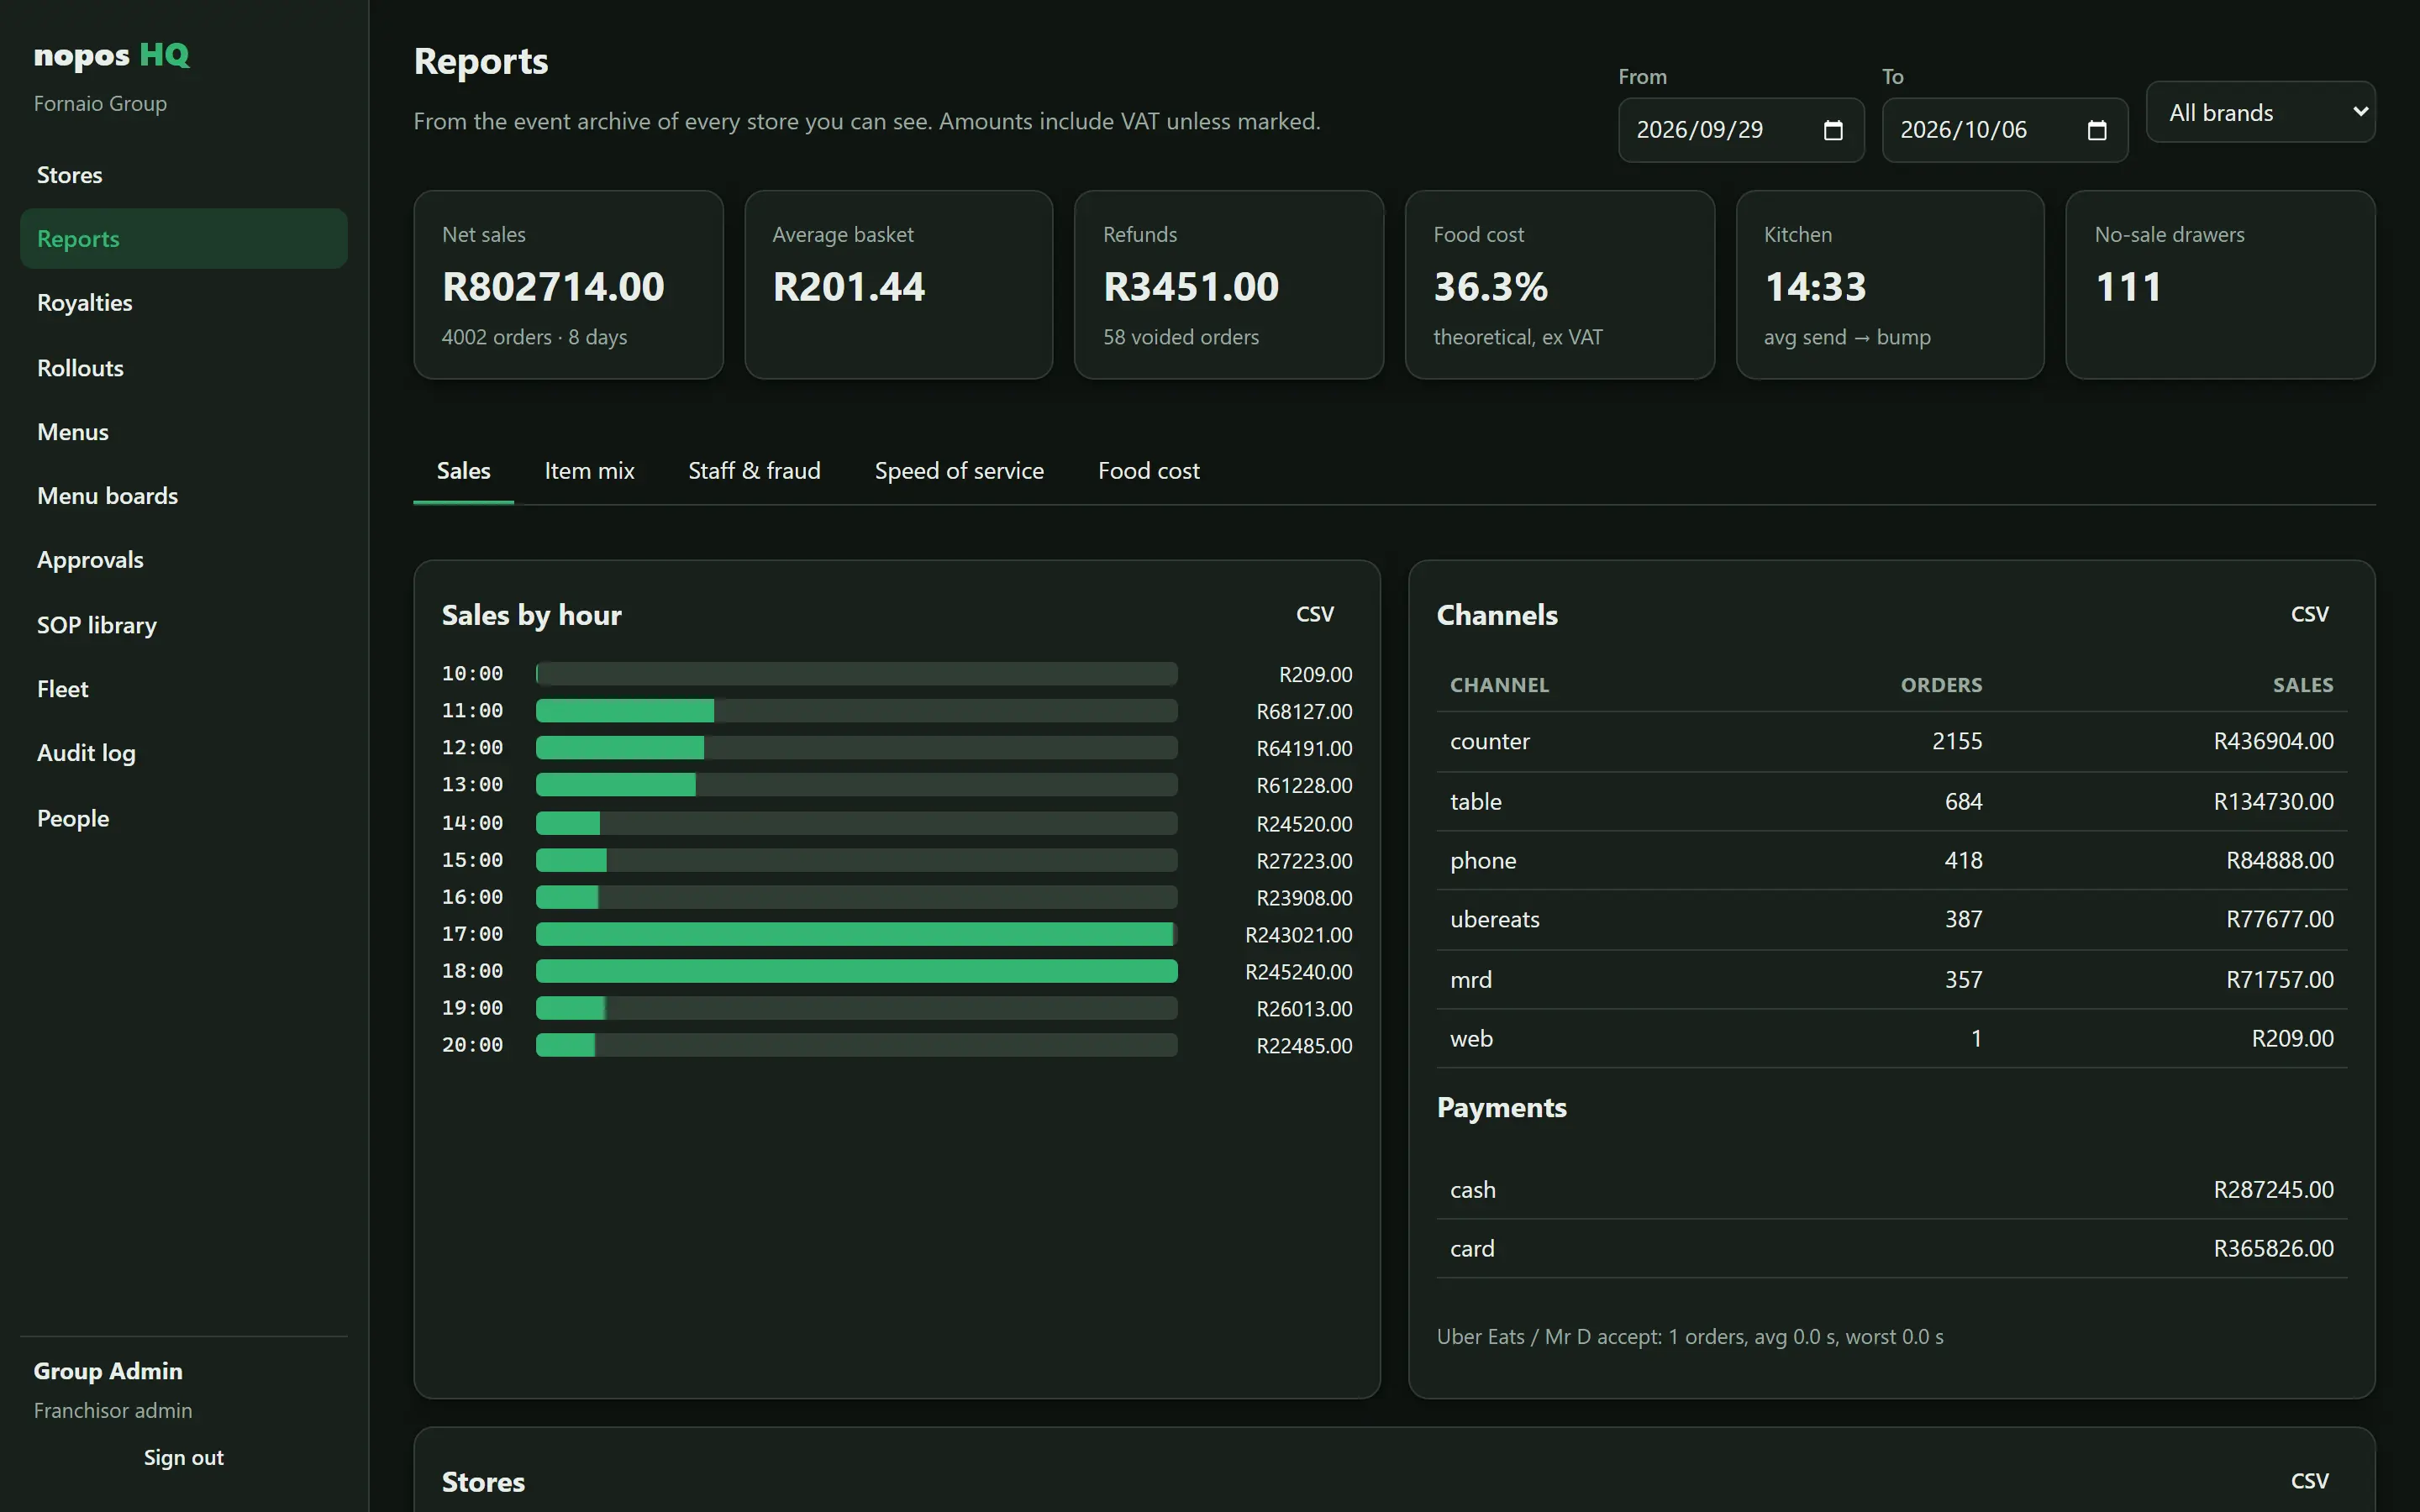Download CSV for Sales by hour
Screen dimensions: 2420x1512
1315,614
